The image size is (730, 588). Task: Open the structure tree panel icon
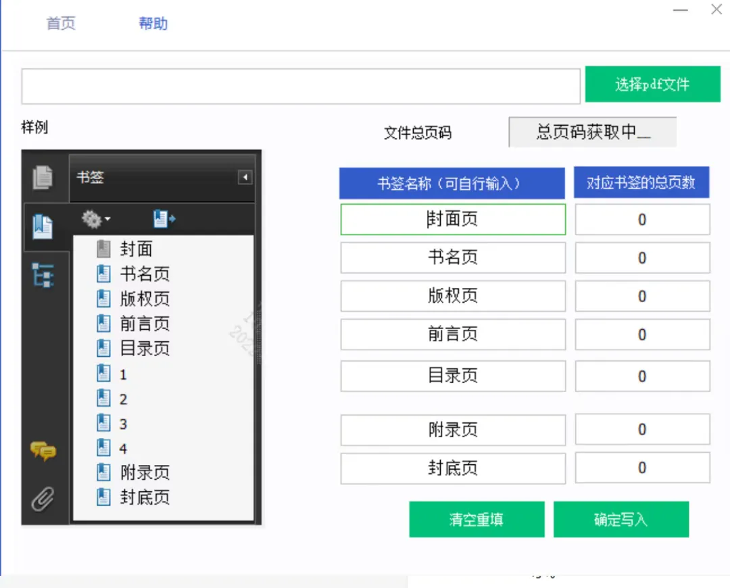[x=43, y=276]
